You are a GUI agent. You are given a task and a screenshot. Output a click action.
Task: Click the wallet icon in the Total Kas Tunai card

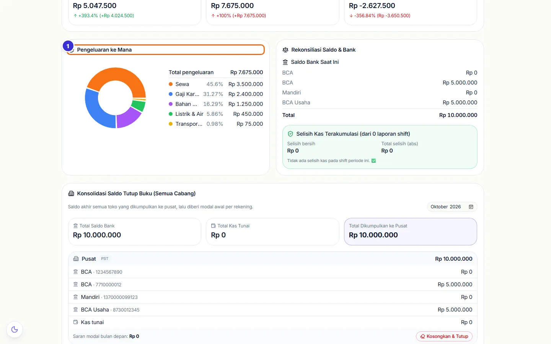[x=214, y=226]
